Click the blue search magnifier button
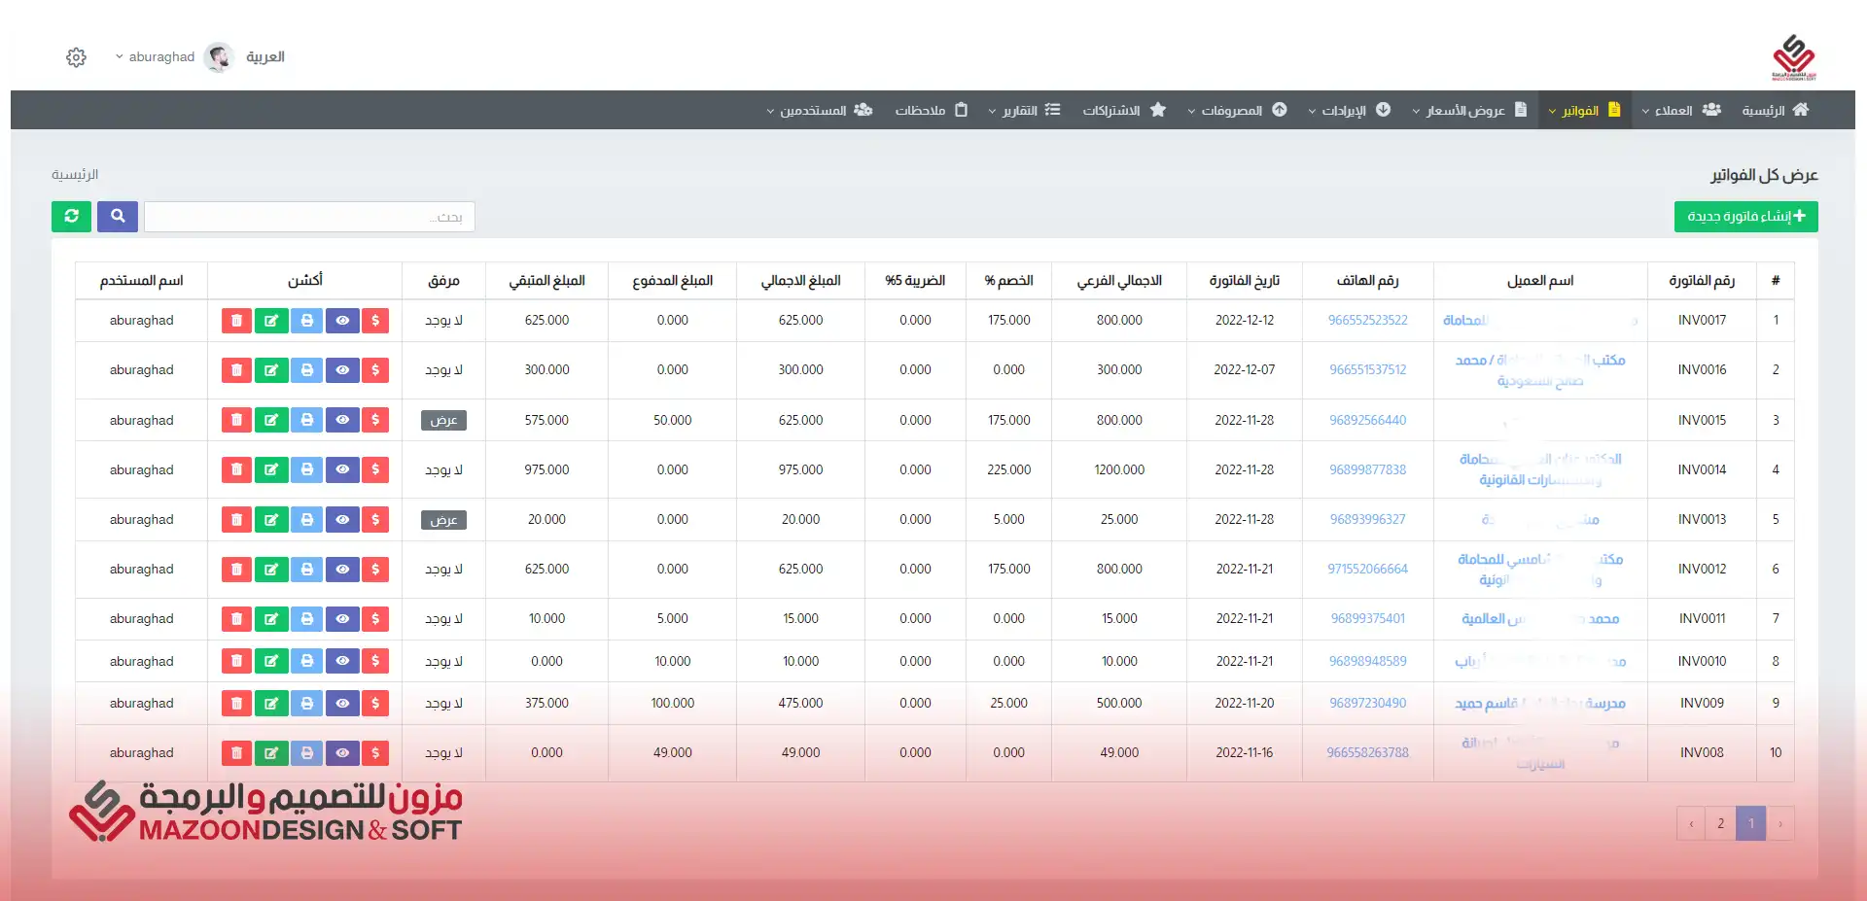This screenshot has height=901, width=1867. tap(118, 216)
